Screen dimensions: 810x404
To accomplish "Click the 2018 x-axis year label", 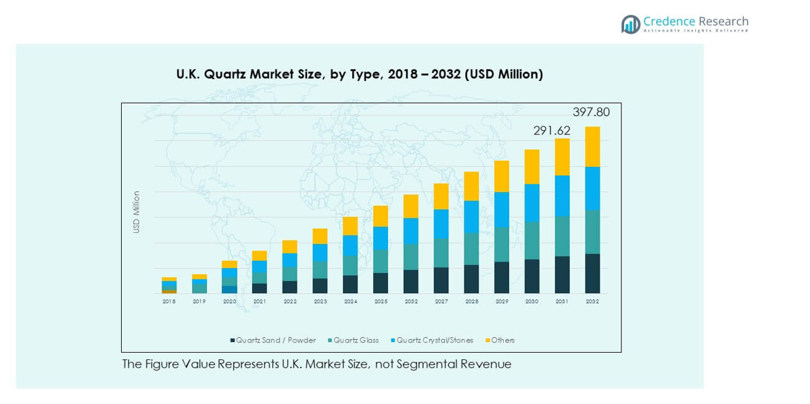I will (169, 301).
